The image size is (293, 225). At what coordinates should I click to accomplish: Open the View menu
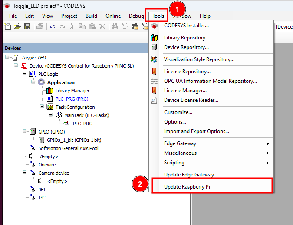tap(47, 16)
